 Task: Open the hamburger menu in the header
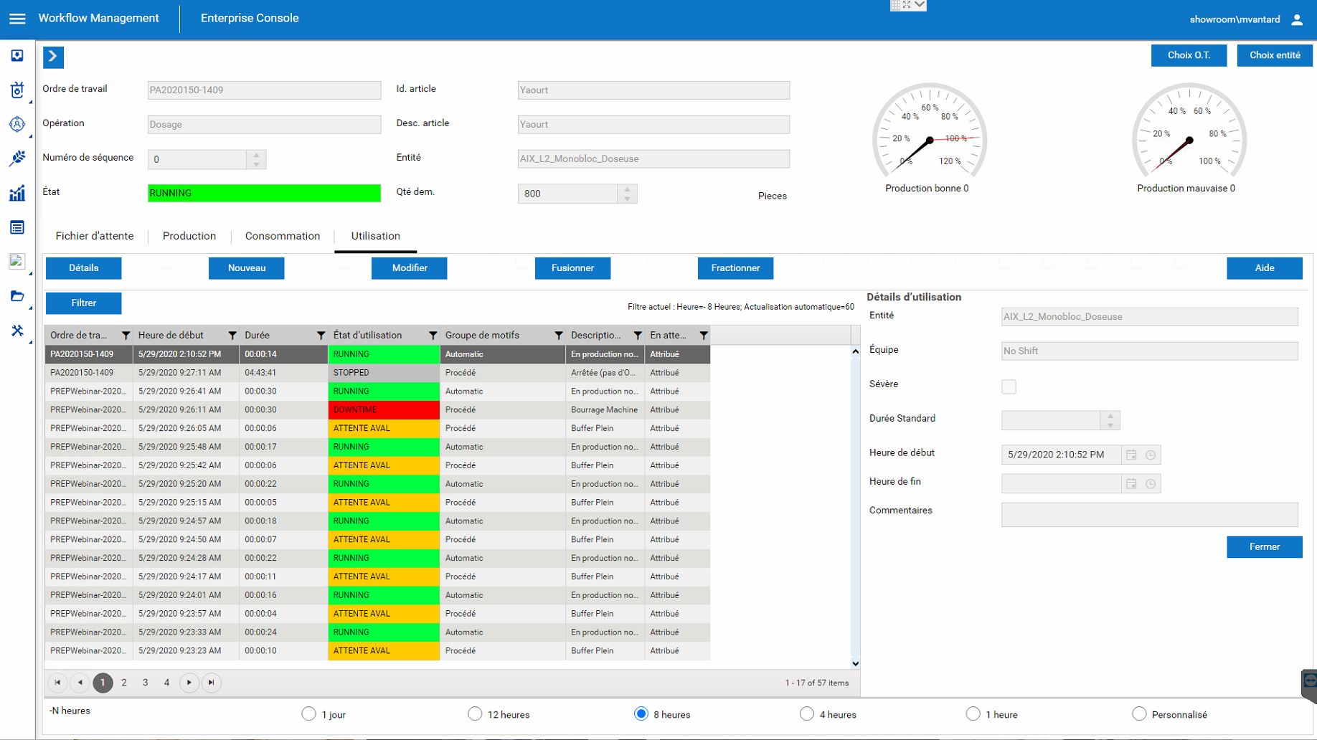tap(17, 19)
